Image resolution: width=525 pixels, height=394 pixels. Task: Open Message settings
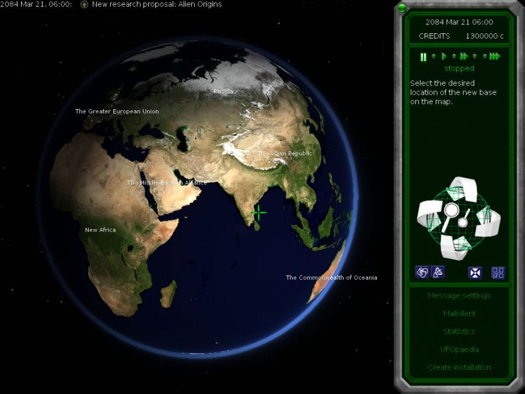coord(459,296)
